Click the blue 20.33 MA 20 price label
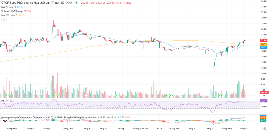 click(264, 47)
